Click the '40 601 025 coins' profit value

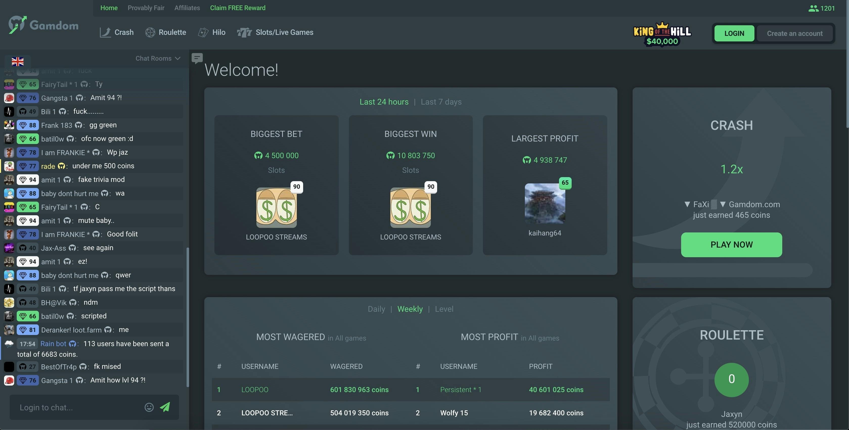[x=556, y=390]
